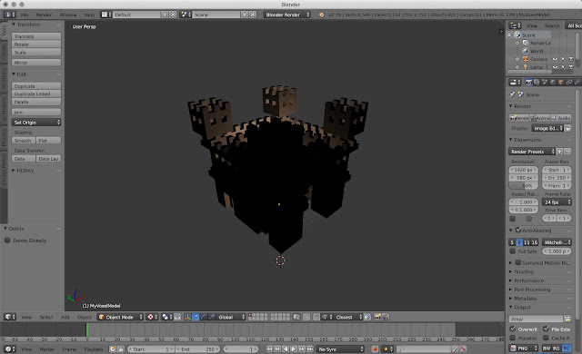Open the Render Presets dropdown

click(x=531, y=152)
